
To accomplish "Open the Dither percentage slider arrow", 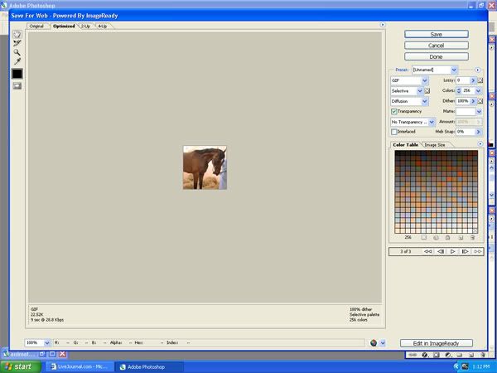I will 473,101.
